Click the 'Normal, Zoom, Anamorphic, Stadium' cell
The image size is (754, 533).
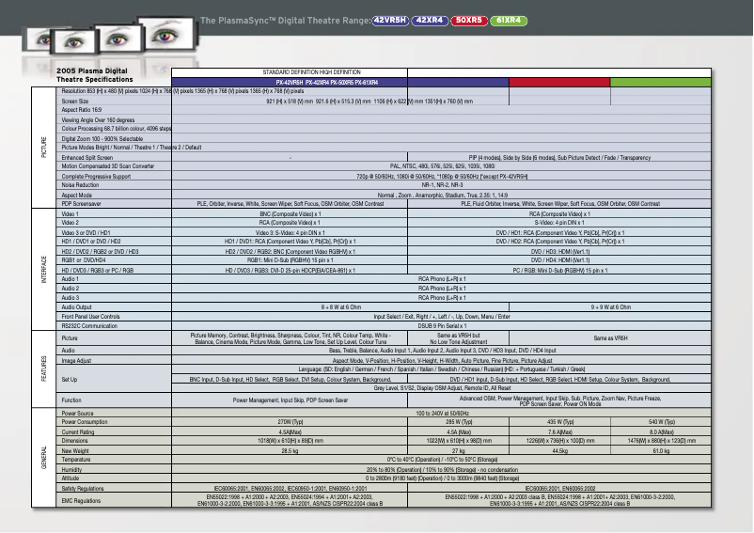pyautogui.click(x=442, y=196)
